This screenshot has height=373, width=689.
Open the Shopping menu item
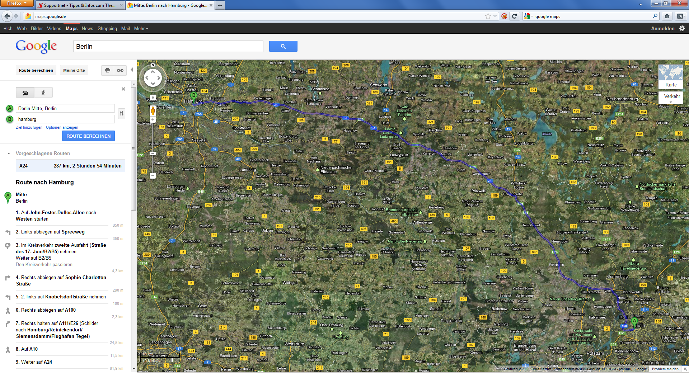[107, 28]
